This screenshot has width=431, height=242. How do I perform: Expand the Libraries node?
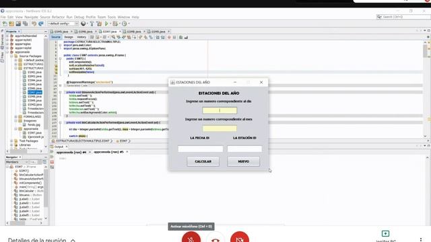pos(11,145)
